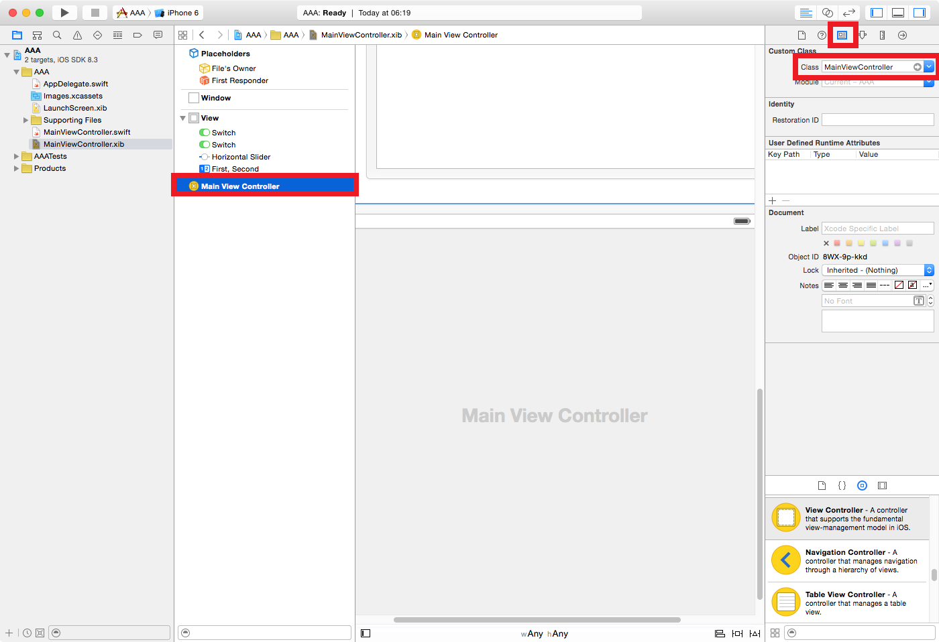
Task: Show only source-controlled files filter
Action: tap(40, 633)
